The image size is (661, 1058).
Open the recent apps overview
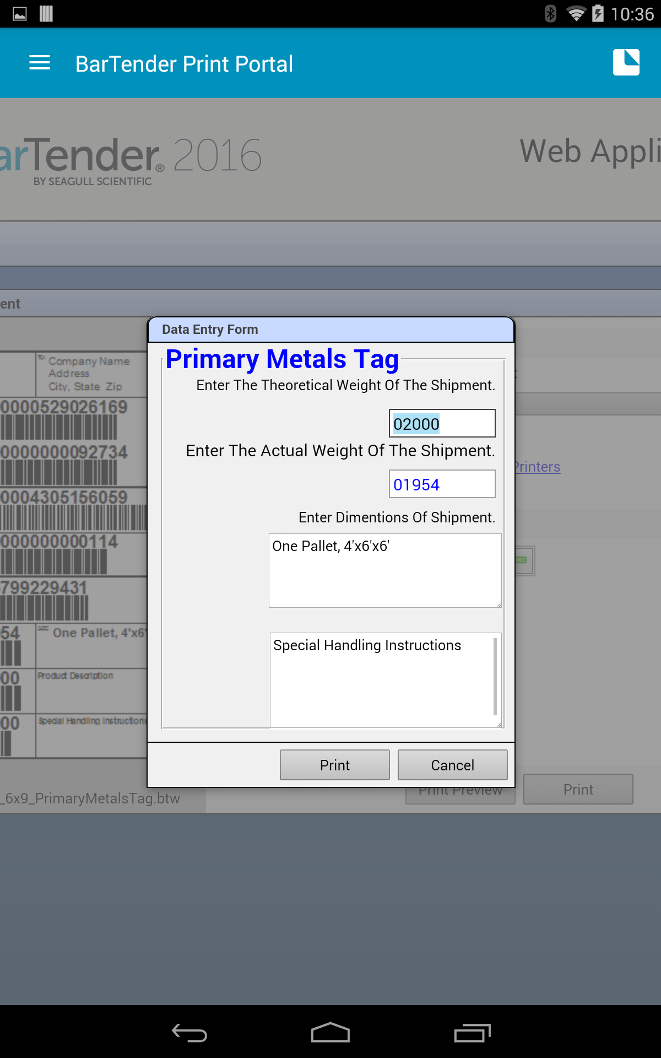click(x=472, y=1033)
